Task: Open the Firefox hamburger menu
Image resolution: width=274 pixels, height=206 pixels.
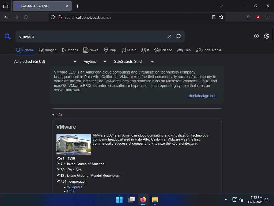Action: click(267, 17)
